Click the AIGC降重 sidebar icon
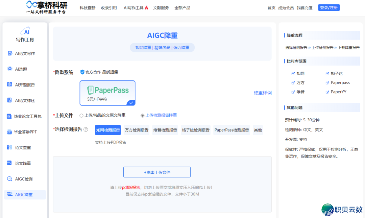 pyautogui.click(x=9, y=194)
